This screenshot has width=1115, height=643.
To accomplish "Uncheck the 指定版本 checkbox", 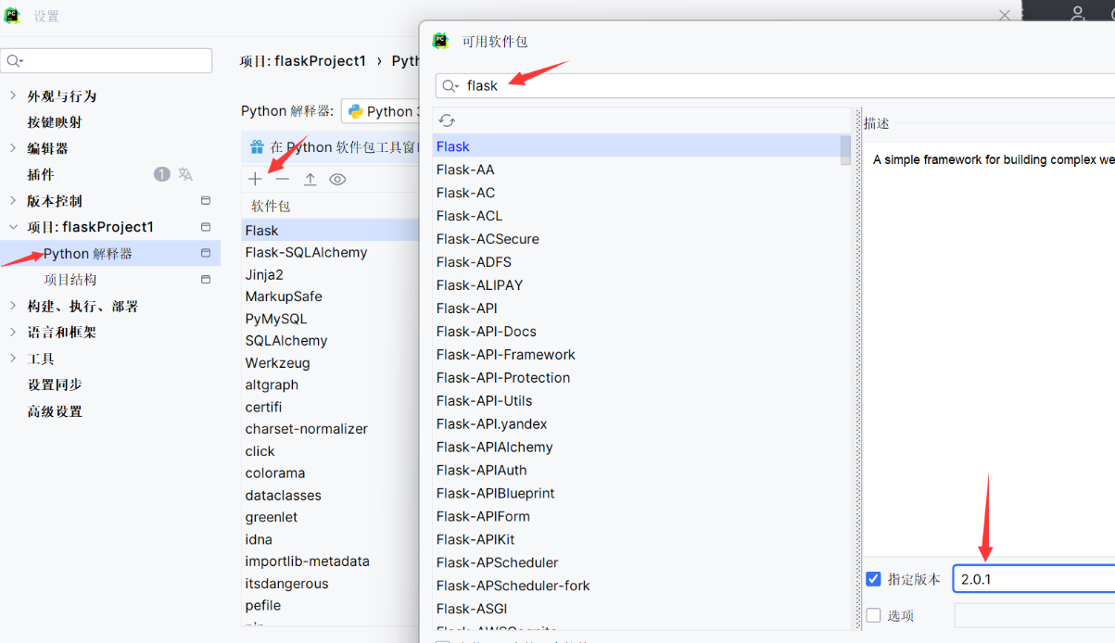I will pyautogui.click(x=873, y=579).
